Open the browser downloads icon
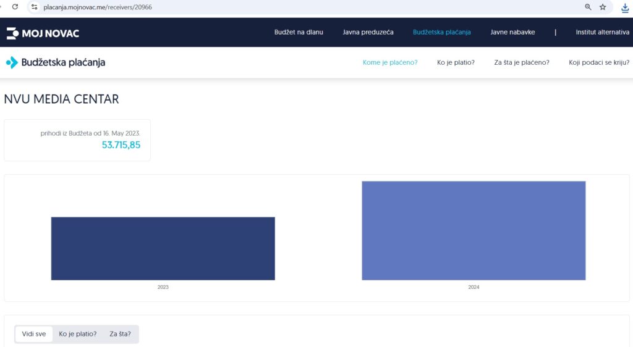The width and height of the screenshot is (633, 347). tap(625, 7)
